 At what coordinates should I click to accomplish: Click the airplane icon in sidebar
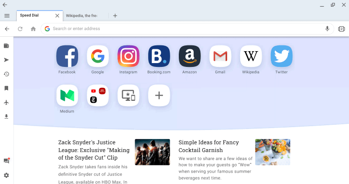click(x=6, y=102)
